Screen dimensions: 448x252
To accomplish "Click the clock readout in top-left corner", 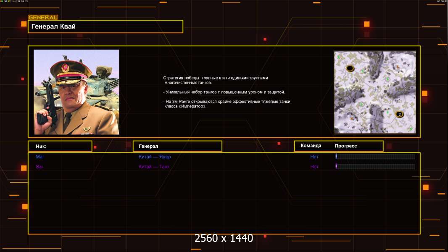I will (23, 1).
